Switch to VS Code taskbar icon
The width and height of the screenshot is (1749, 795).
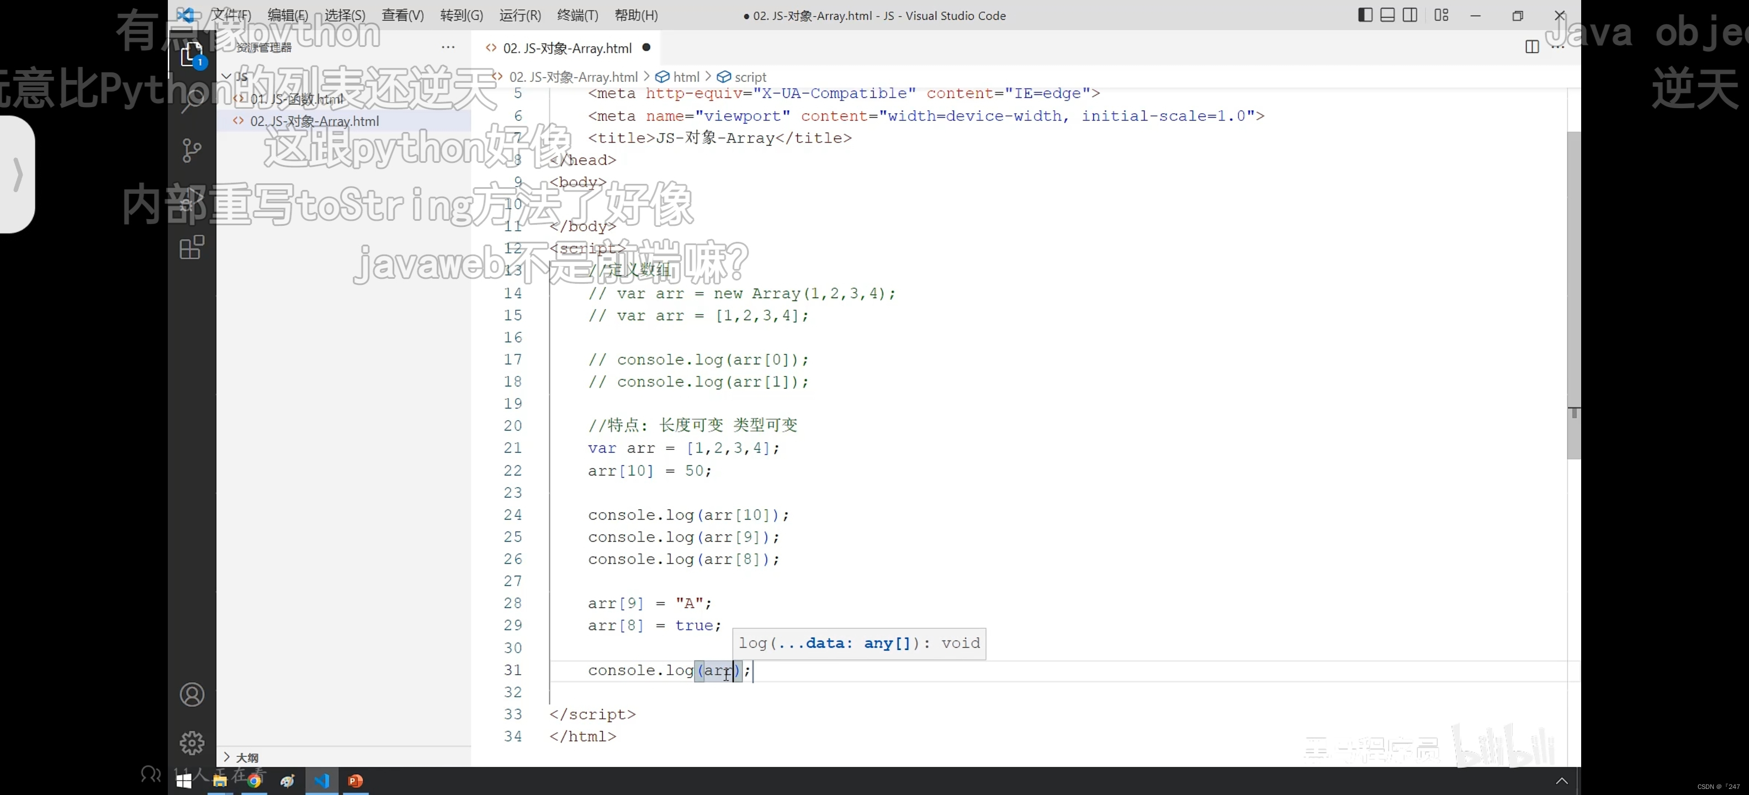coord(322,781)
